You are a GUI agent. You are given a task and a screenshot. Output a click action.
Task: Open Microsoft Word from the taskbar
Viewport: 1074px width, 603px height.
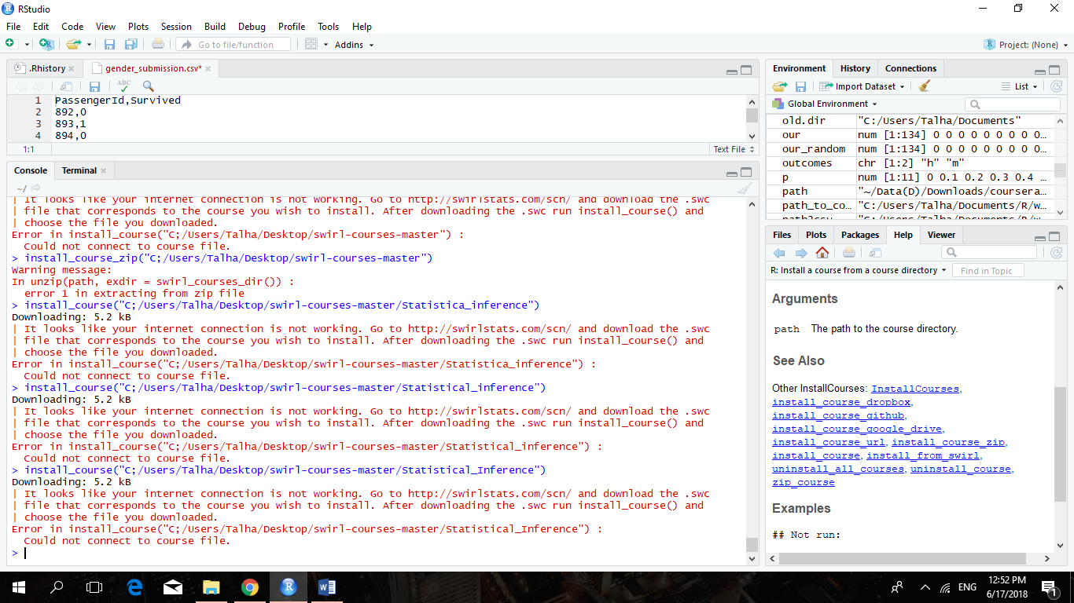326,587
